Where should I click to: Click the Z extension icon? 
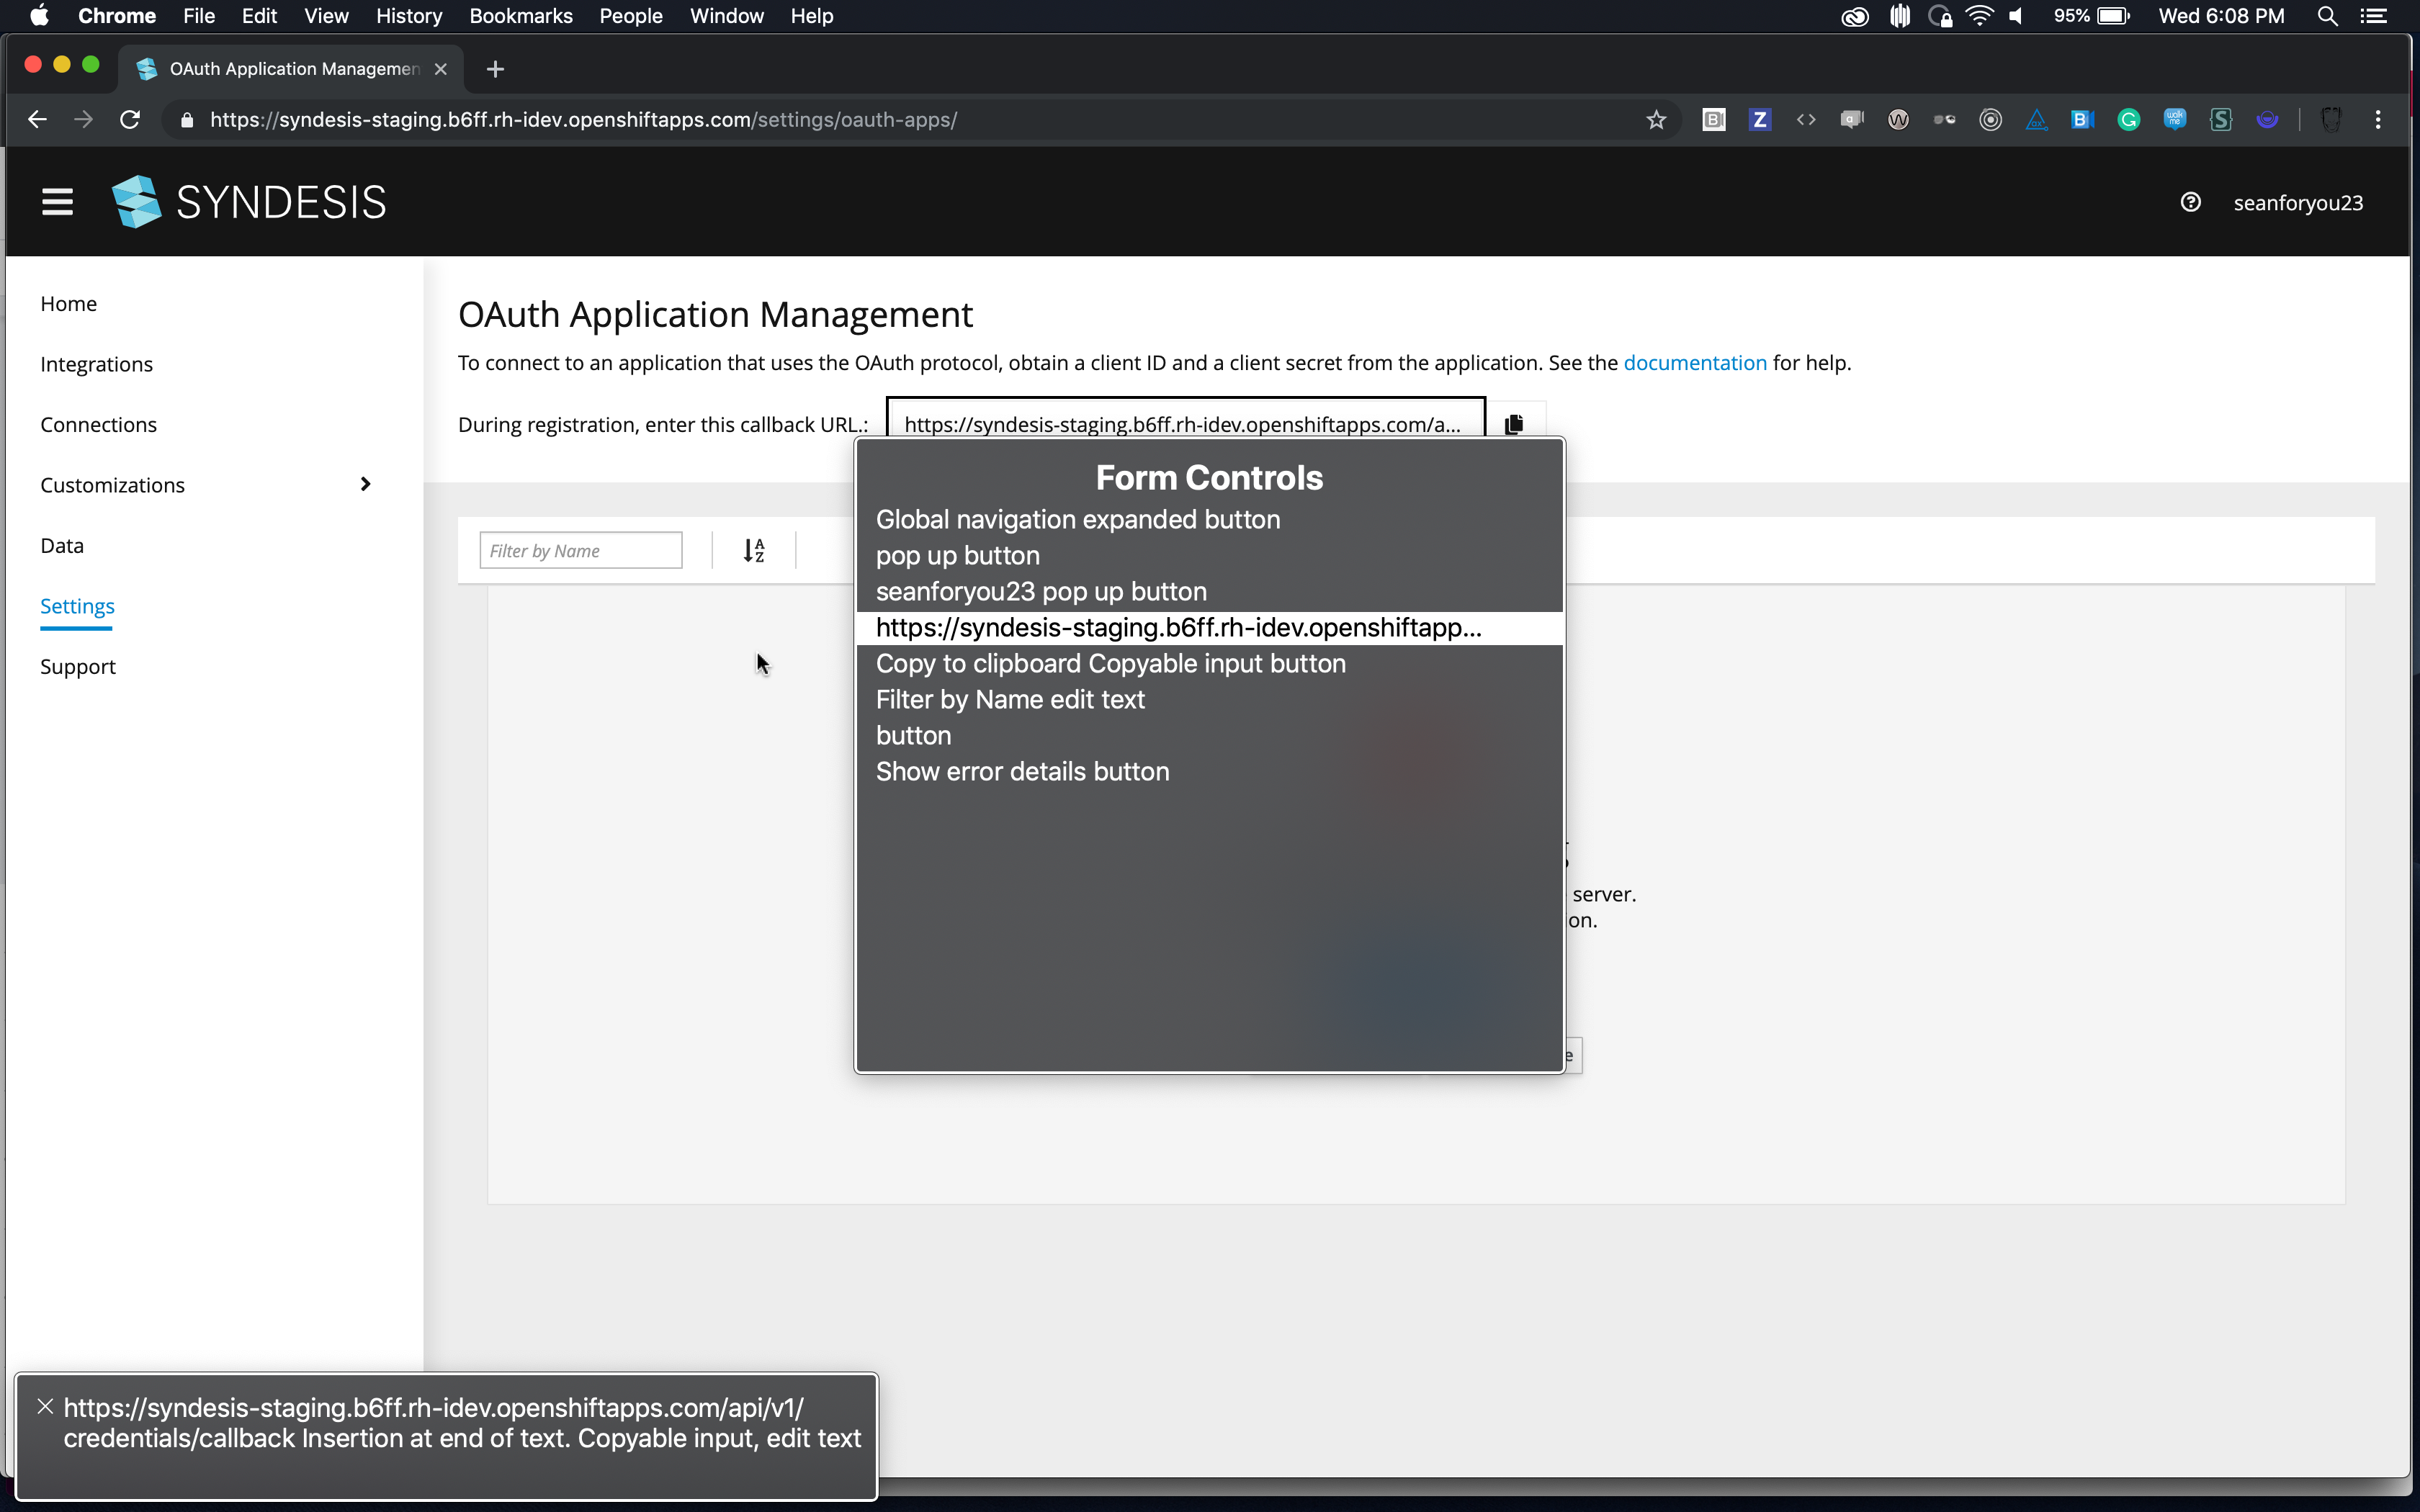[1760, 119]
